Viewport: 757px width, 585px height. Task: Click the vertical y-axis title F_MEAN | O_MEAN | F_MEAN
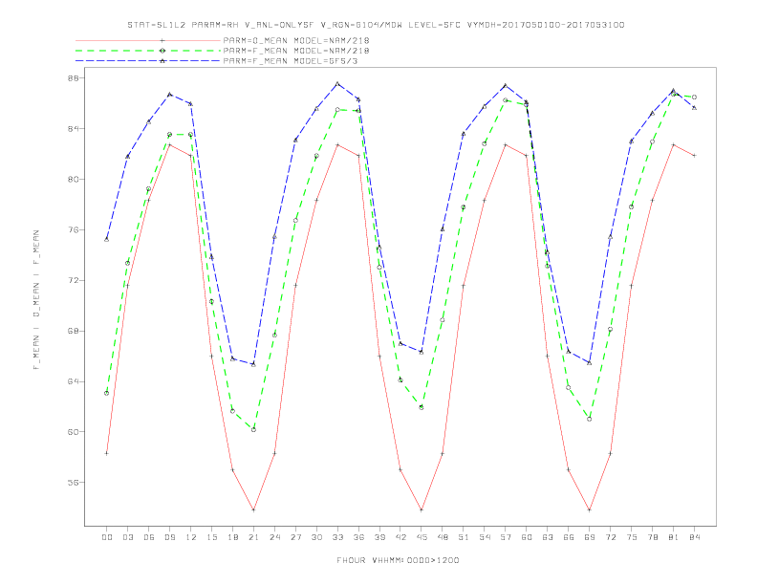pos(36,300)
